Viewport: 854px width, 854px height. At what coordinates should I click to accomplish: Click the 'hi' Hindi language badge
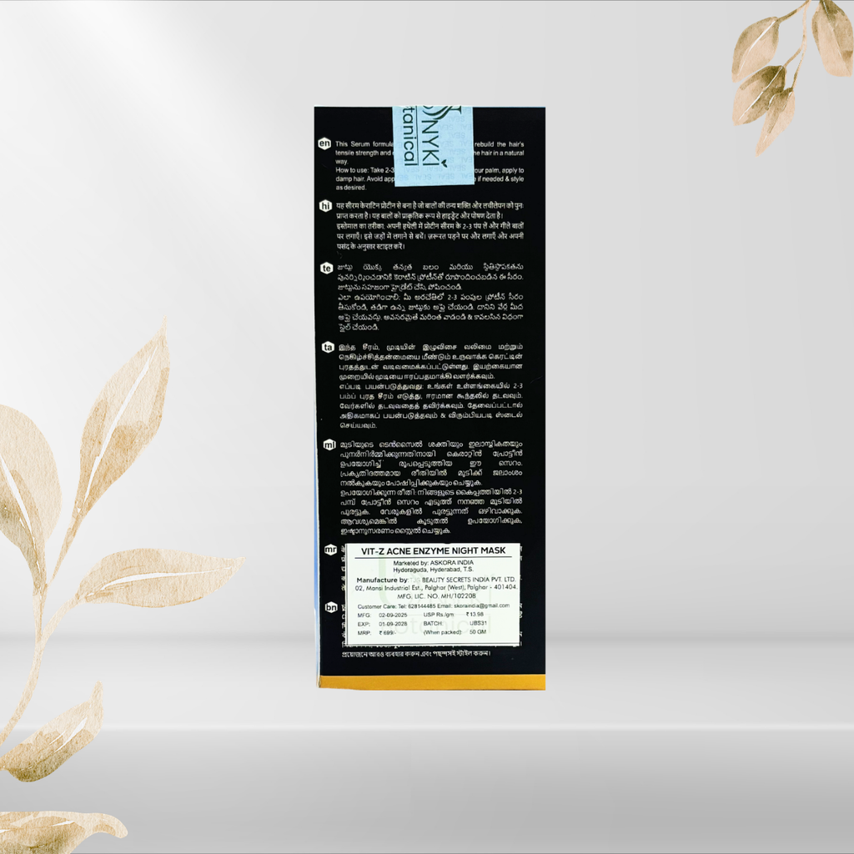pos(326,206)
